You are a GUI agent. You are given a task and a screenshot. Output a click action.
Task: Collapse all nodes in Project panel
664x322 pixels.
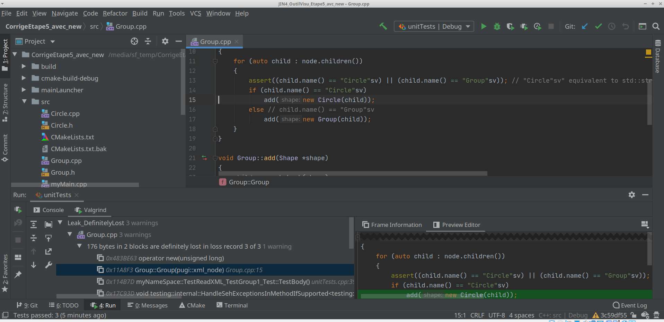tap(148, 42)
